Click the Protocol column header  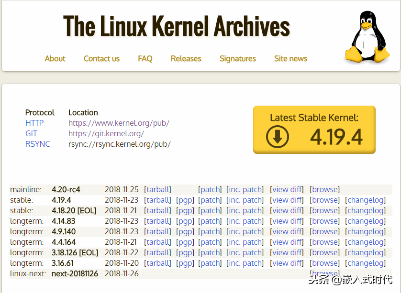click(x=40, y=112)
